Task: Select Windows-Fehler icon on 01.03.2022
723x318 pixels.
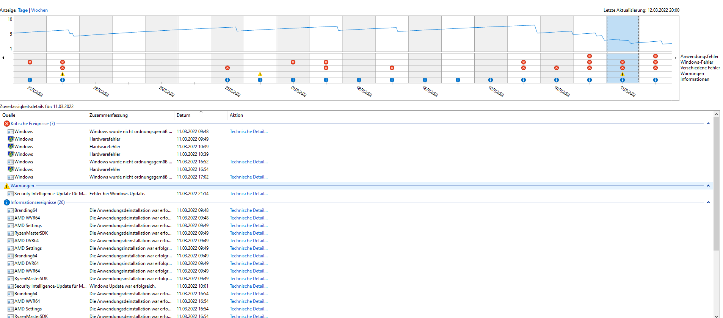Action: pos(293,62)
